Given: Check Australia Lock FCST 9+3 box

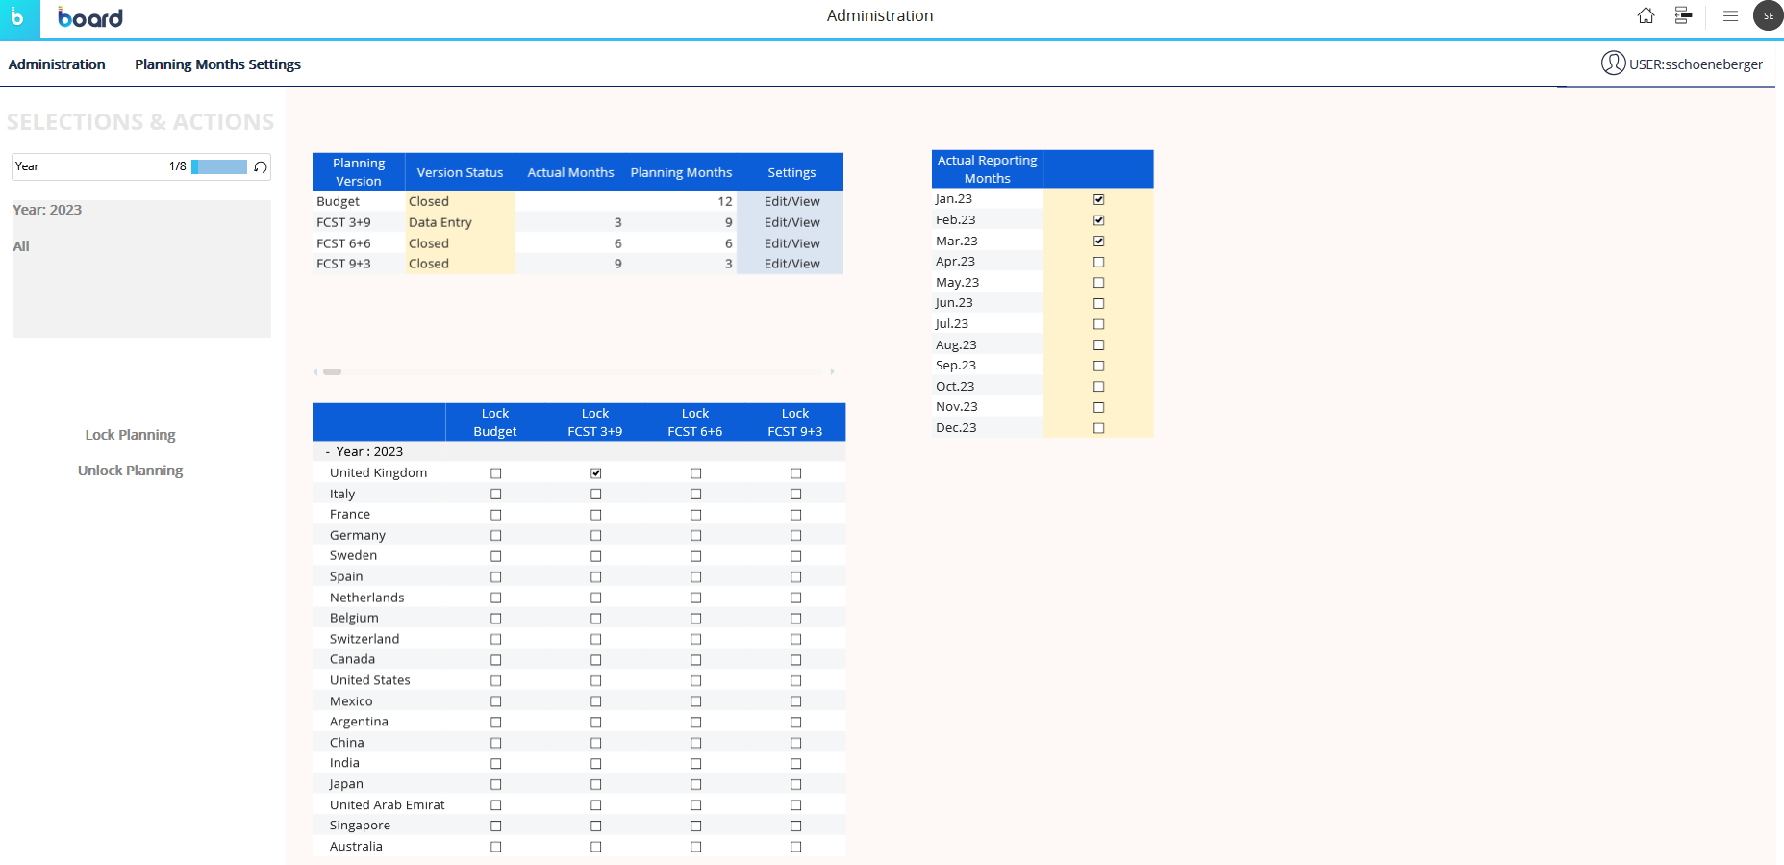Looking at the screenshot, I should [796, 847].
